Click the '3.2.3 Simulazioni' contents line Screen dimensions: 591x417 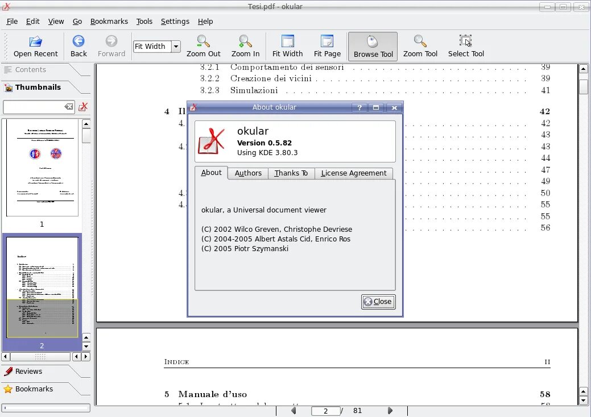click(x=375, y=90)
